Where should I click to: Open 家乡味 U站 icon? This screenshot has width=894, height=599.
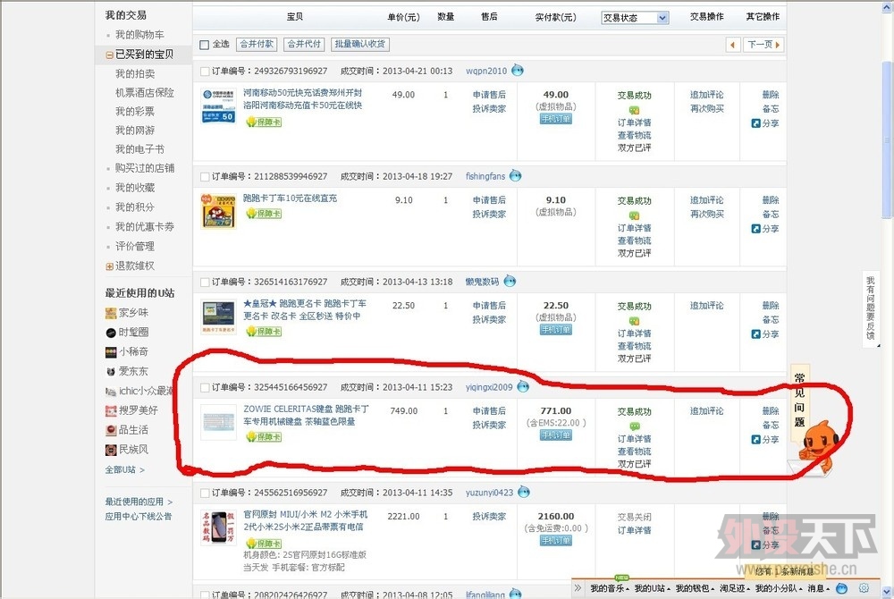(111, 313)
